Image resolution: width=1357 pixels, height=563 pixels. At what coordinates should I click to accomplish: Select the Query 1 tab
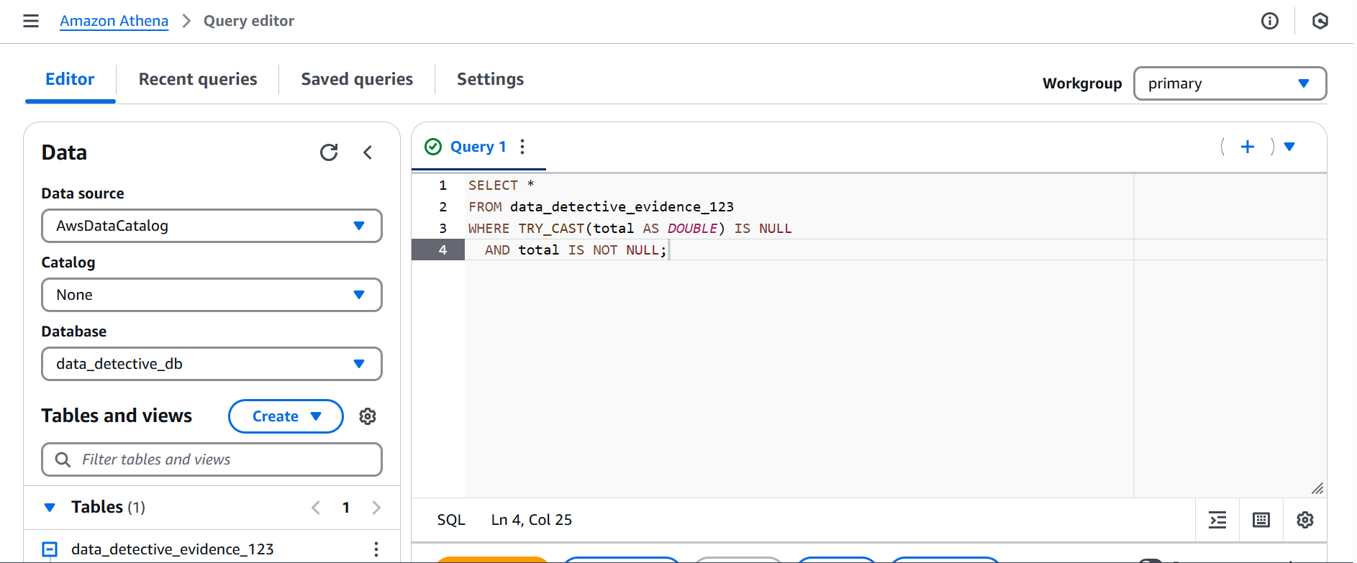point(478,147)
